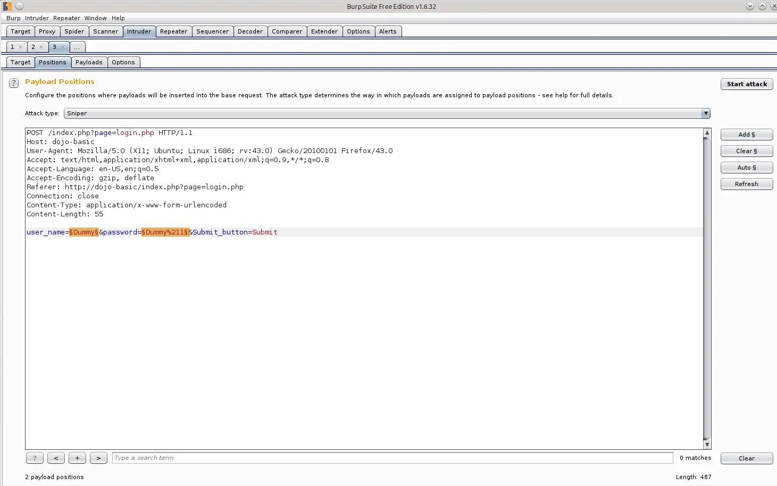Go to previous search match with '<' button

click(56, 458)
